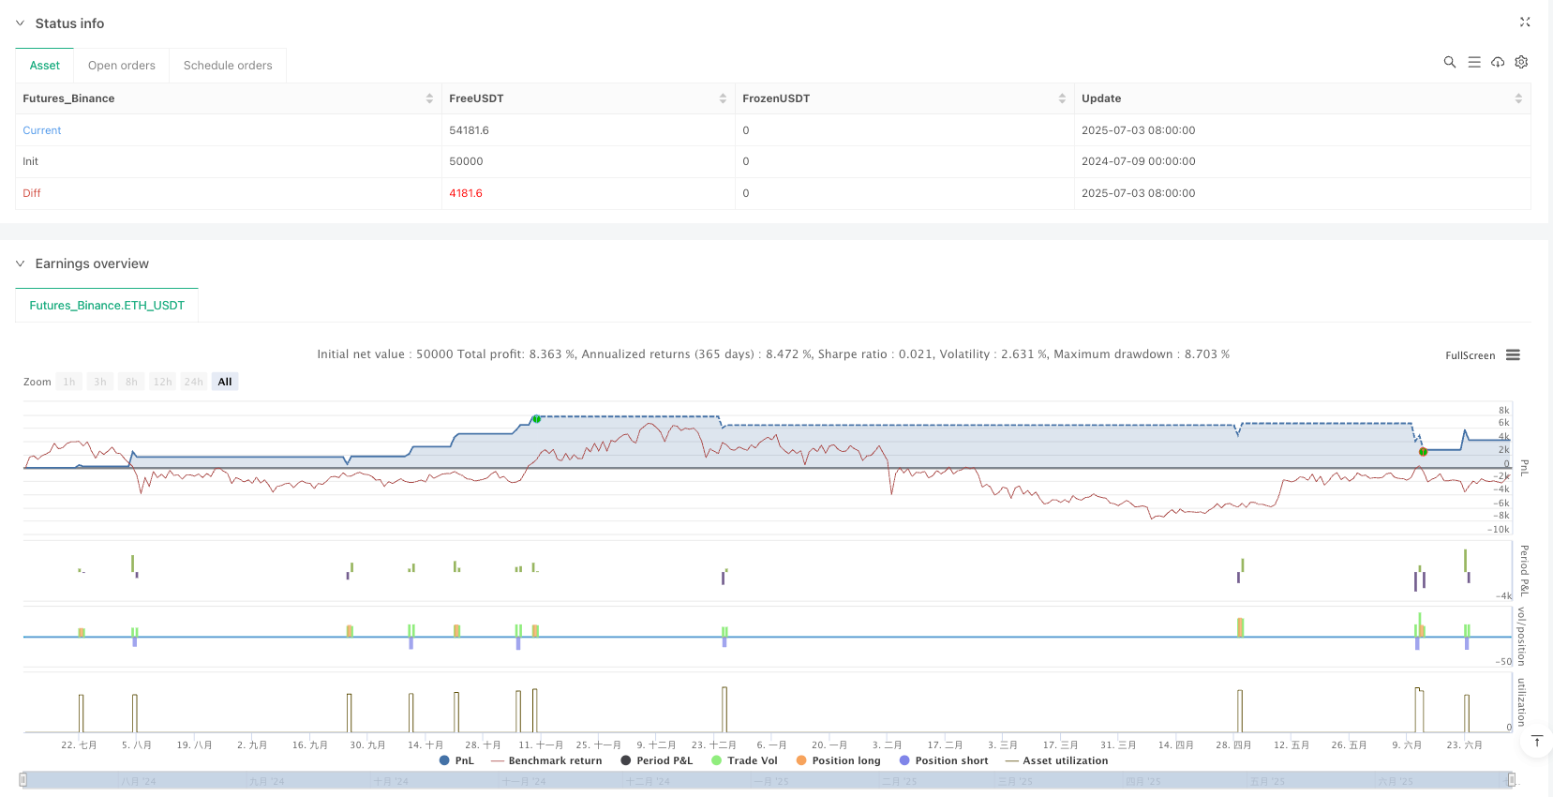
Task: Open the row density list icon
Action: [x=1473, y=62]
